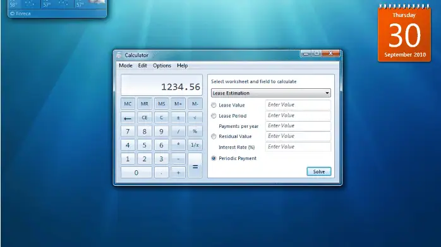The height and width of the screenshot is (247, 441).
Task: Tap the number 7 key
Action: [128, 131]
